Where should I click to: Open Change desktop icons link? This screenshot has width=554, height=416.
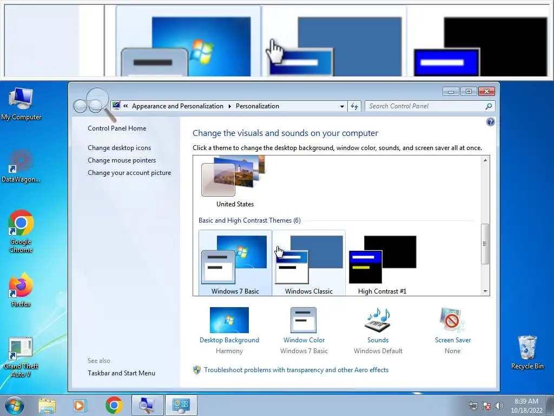[x=120, y=148]
